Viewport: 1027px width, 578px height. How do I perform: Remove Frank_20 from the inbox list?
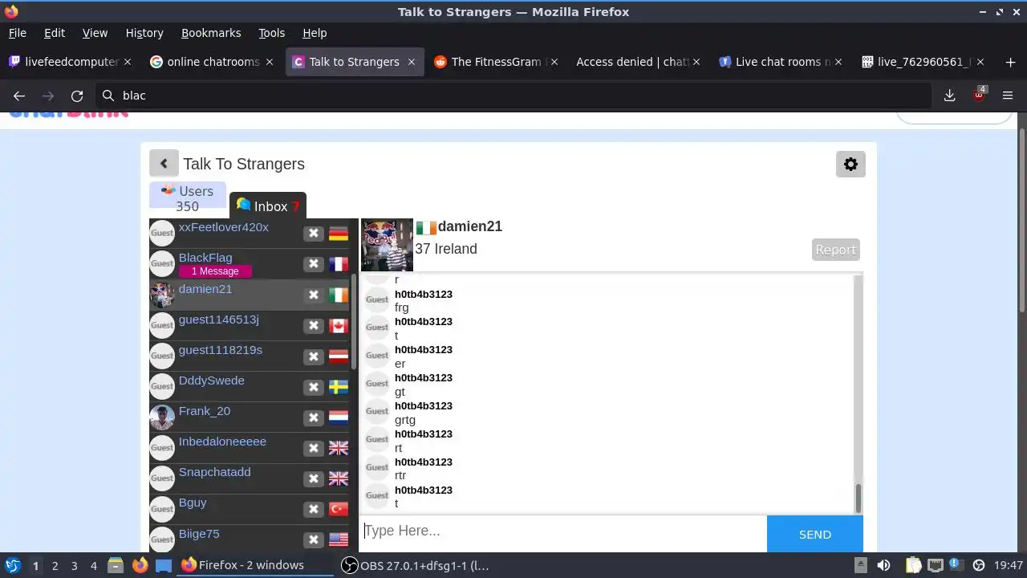pos(314,417)
